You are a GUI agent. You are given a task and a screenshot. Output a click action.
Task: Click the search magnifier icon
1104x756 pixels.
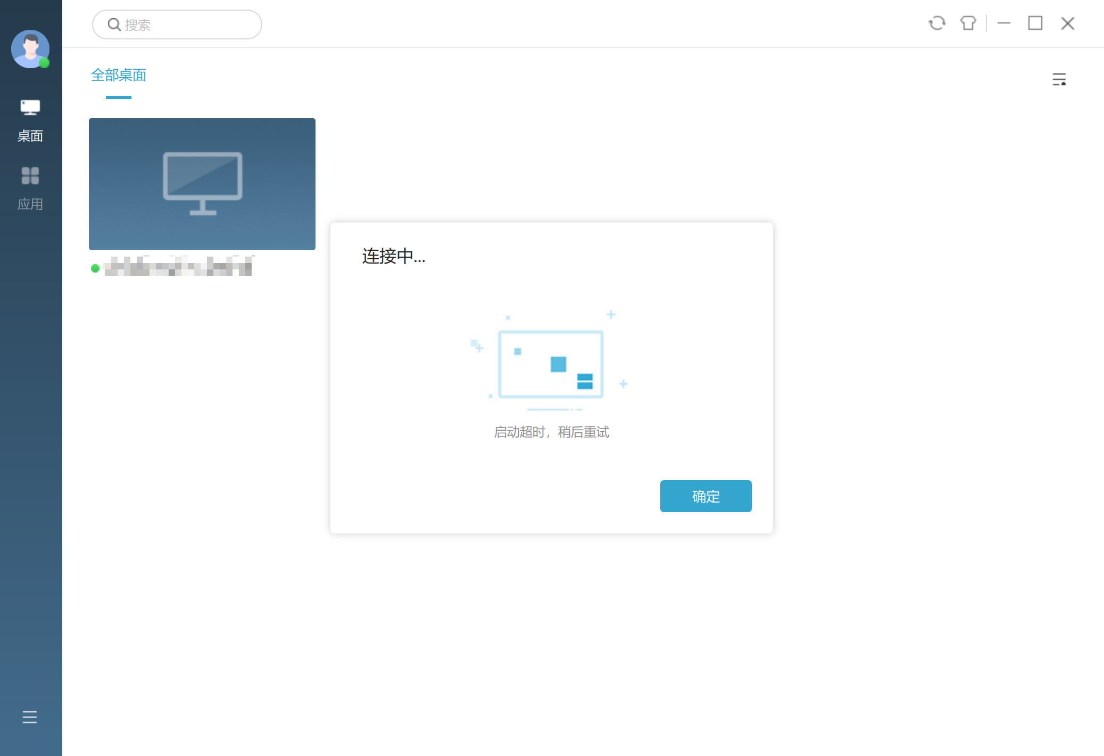click(x=114, y=24)
